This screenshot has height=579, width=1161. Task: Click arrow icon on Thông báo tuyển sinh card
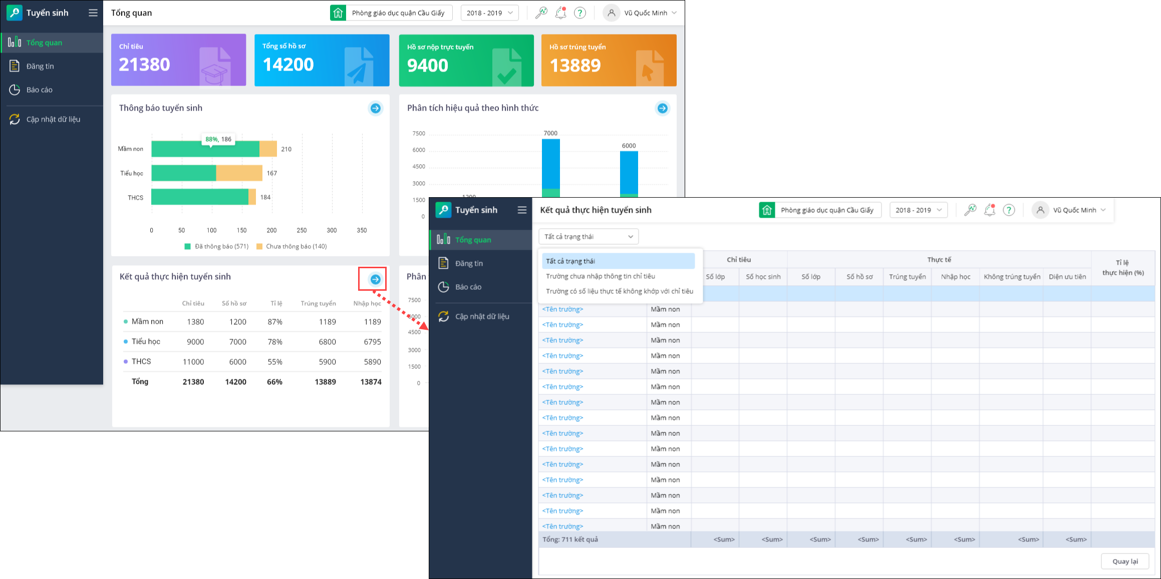pyautogui.click(x=375, y=108)
